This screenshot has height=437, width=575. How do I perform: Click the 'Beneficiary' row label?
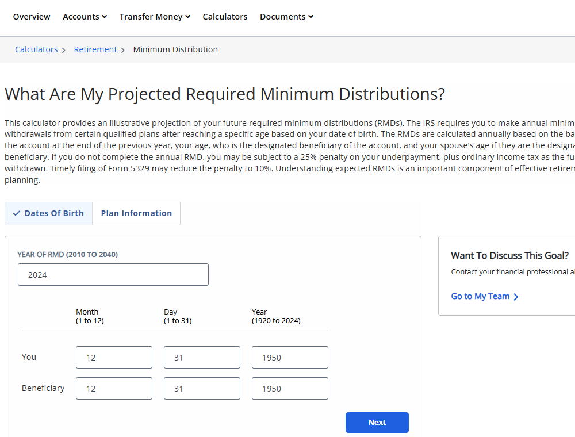coord(43,388)
